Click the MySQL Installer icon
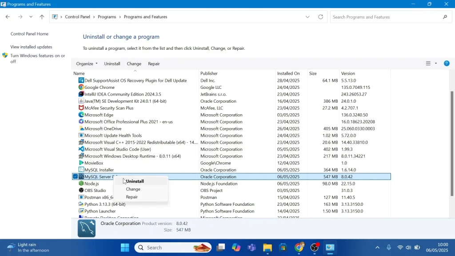The height and width of the screenshot is (256, 455). click(x=81, y=170)
